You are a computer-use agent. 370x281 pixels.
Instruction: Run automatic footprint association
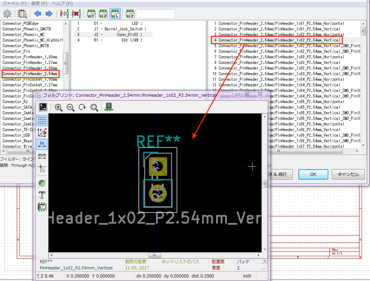64,14
